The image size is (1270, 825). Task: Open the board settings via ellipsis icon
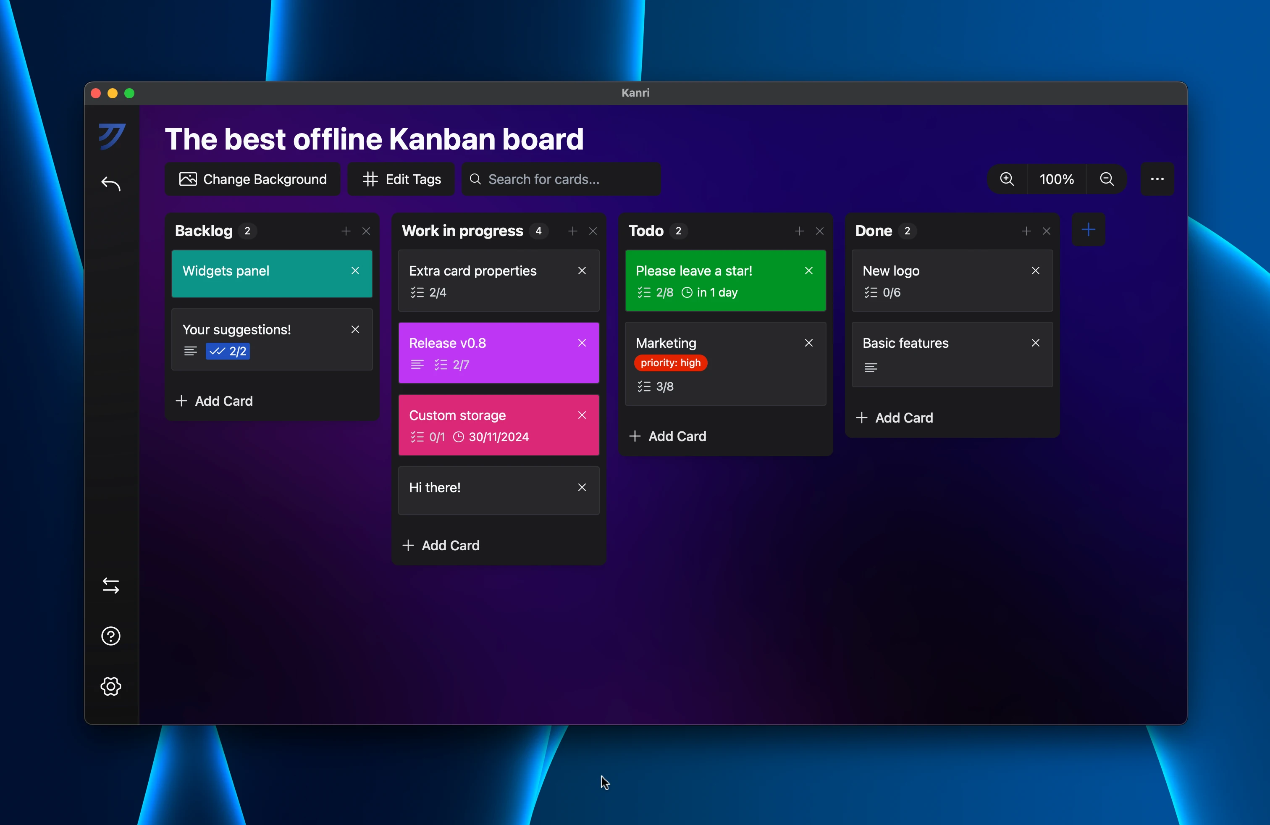pyautogui.click(x=1157, y=179)
